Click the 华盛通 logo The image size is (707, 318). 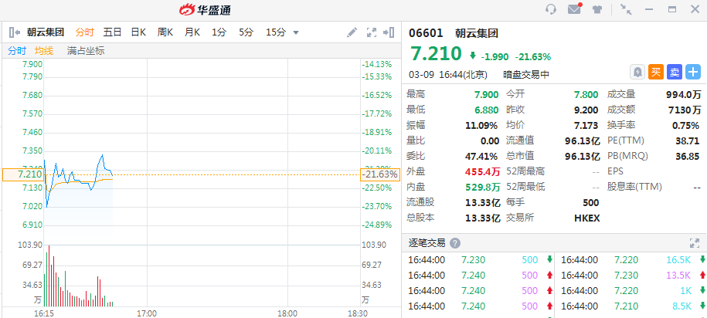206,9
